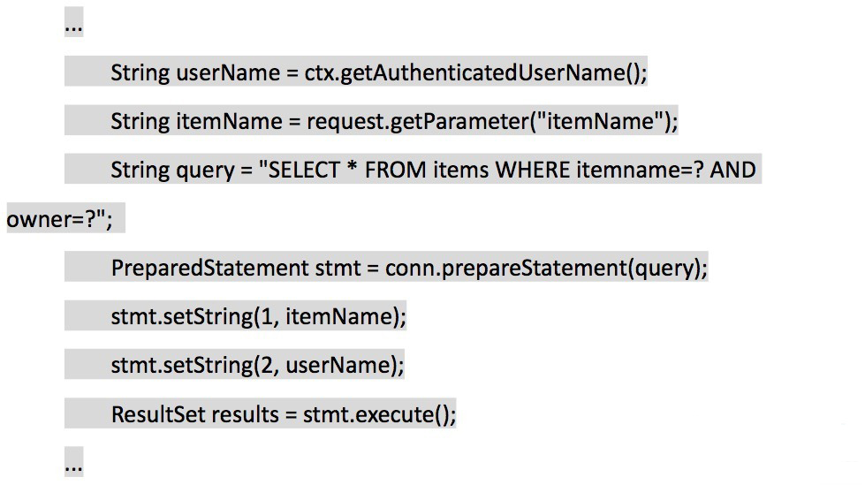Click the bottom ellipsis line

[73, 462]
